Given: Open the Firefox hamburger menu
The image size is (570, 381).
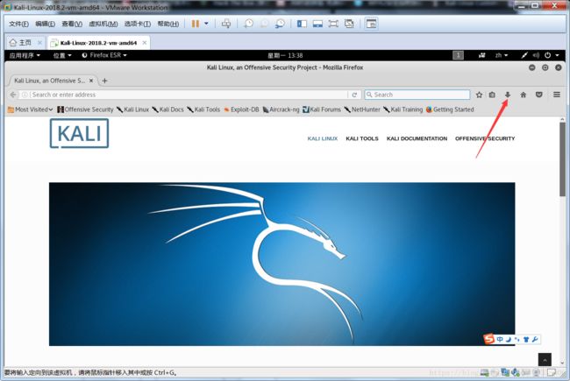Looking at the screenshot, I should [557, 95].
